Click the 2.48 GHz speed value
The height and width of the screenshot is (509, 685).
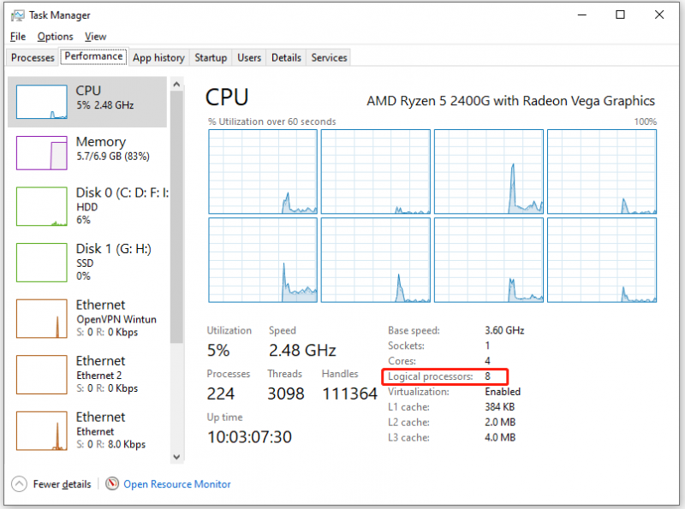coord(302,350)
